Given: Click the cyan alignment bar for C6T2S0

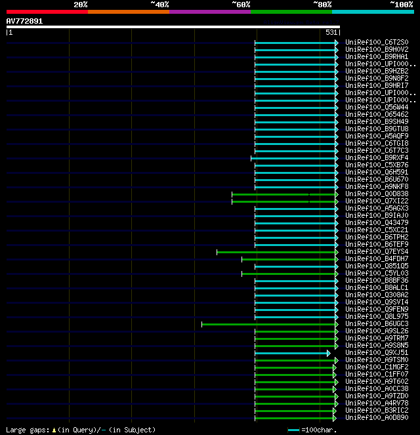Looking at the screenshot, I should point(295,43).
